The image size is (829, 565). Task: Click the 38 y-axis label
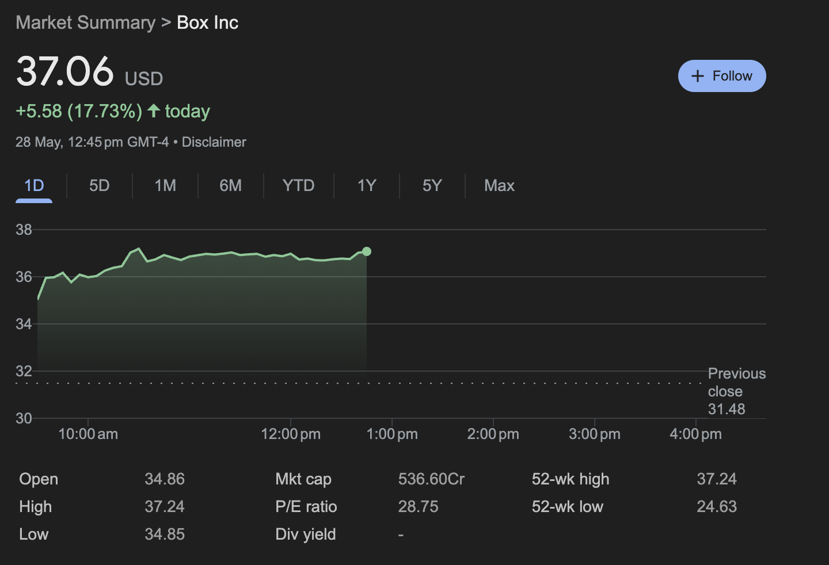click(x=24, y=230)
